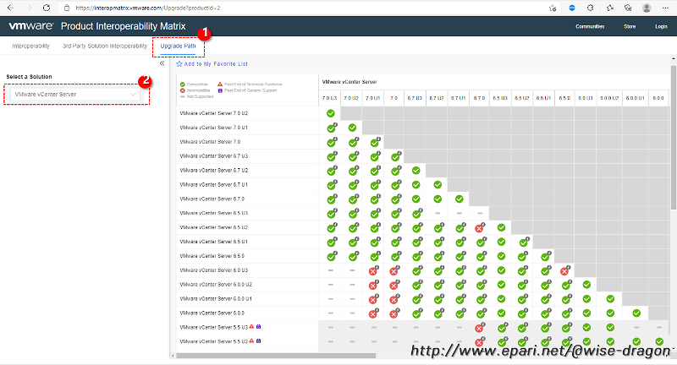Click the Not Supported legend entry
677x365 pixels.
click(196, 96)
